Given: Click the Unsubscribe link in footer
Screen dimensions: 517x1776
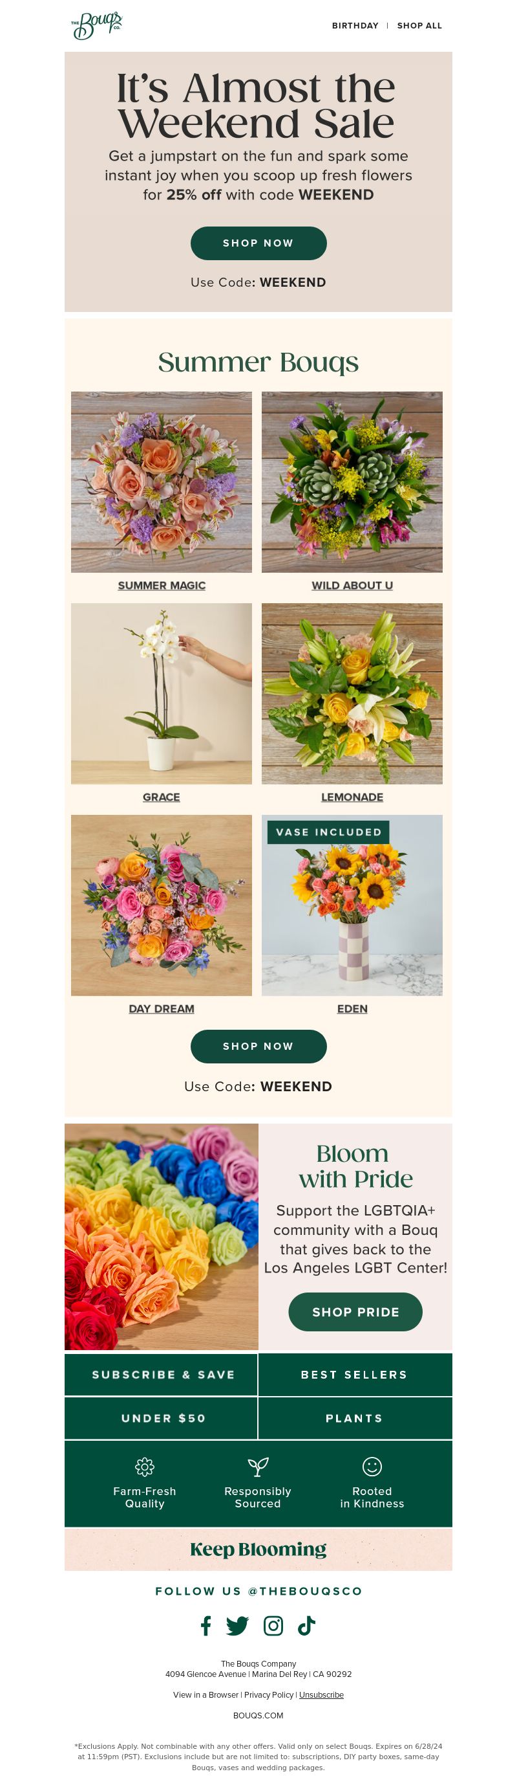Looking at the screenshot, I should 321,1694.
